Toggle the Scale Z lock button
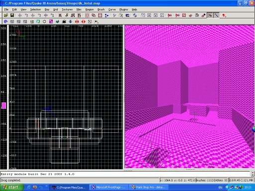 click(x=162, y=15)
